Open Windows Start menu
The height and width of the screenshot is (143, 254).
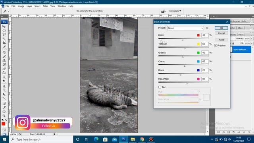(x=4, y=139)
